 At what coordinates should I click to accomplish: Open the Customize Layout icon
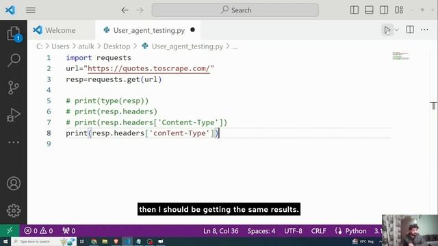point(399,10)
